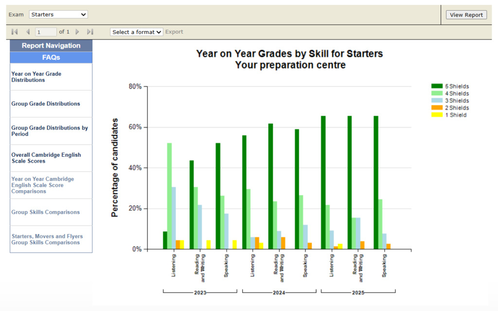Viewport: 498px width, 311px height.
Task: Open the Group Grade Distributions report
Action: 45,103
